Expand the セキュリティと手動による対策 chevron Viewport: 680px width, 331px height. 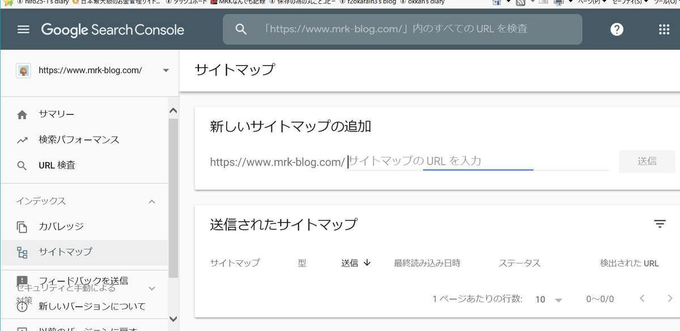151,289
